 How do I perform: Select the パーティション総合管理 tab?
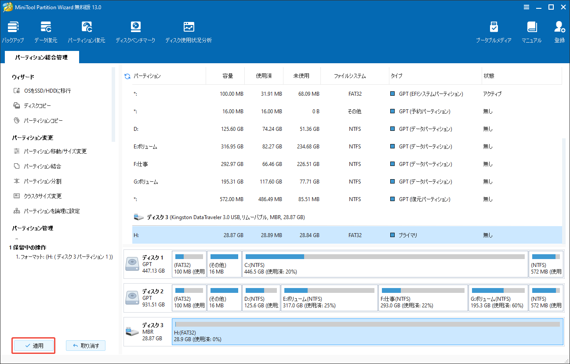coord(41,57)
